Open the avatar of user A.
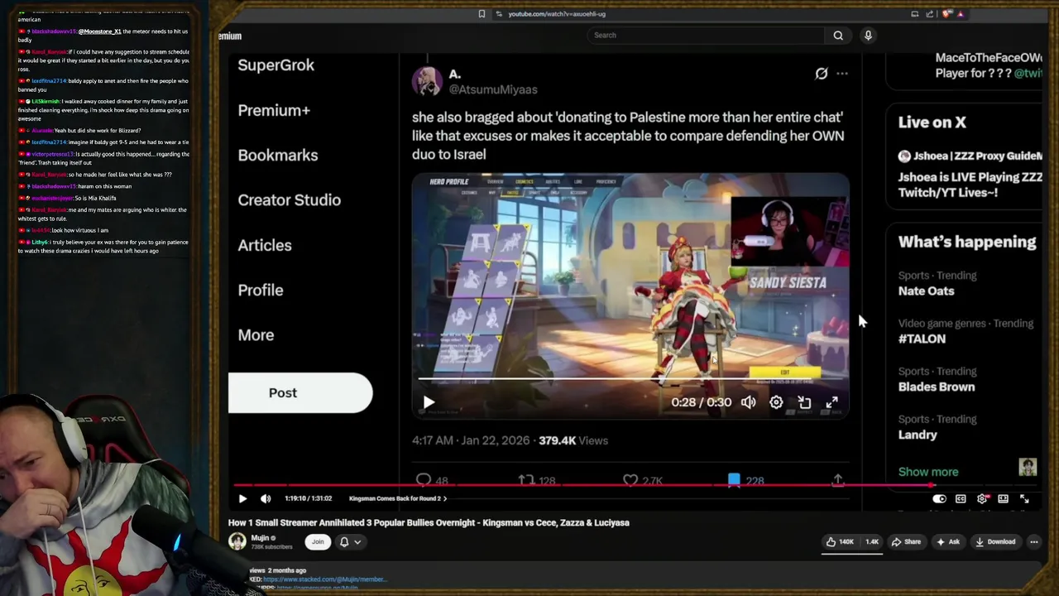 427,81
